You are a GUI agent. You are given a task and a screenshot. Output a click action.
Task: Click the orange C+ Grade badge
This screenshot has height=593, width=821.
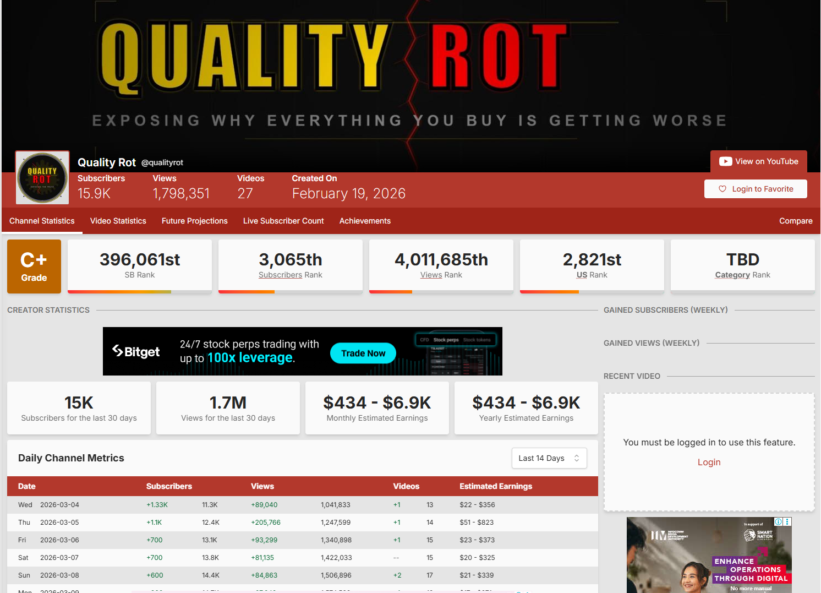pyautogui.click(x=34, y=266)
